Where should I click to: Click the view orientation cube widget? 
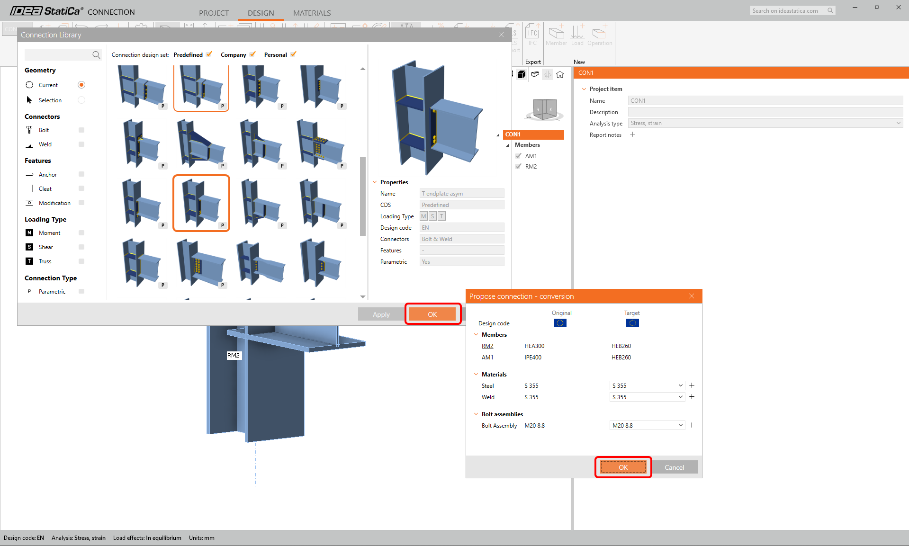pos(544,109)
